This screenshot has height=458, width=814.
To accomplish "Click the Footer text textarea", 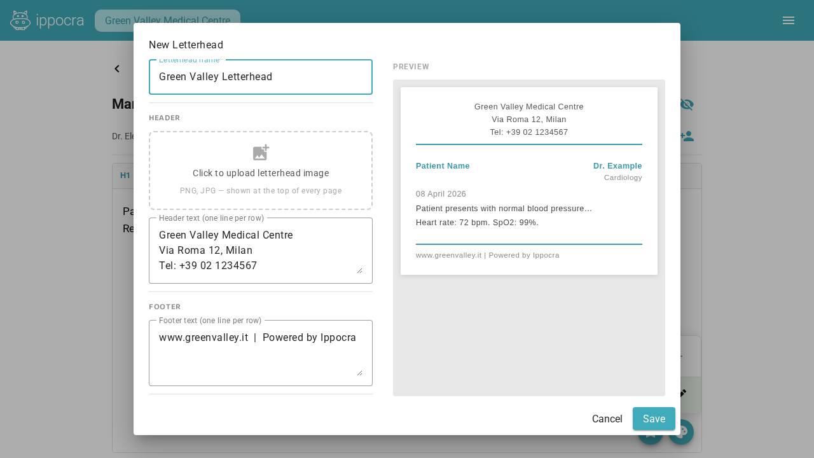I will pos(254,353).
